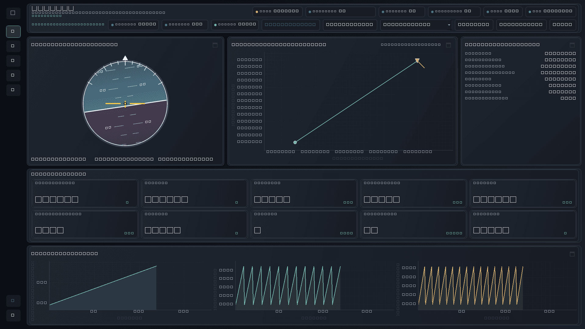Click the teal filled area ramp chart
This screenshot has width=585, height=329.
click(x=103, y=288)
